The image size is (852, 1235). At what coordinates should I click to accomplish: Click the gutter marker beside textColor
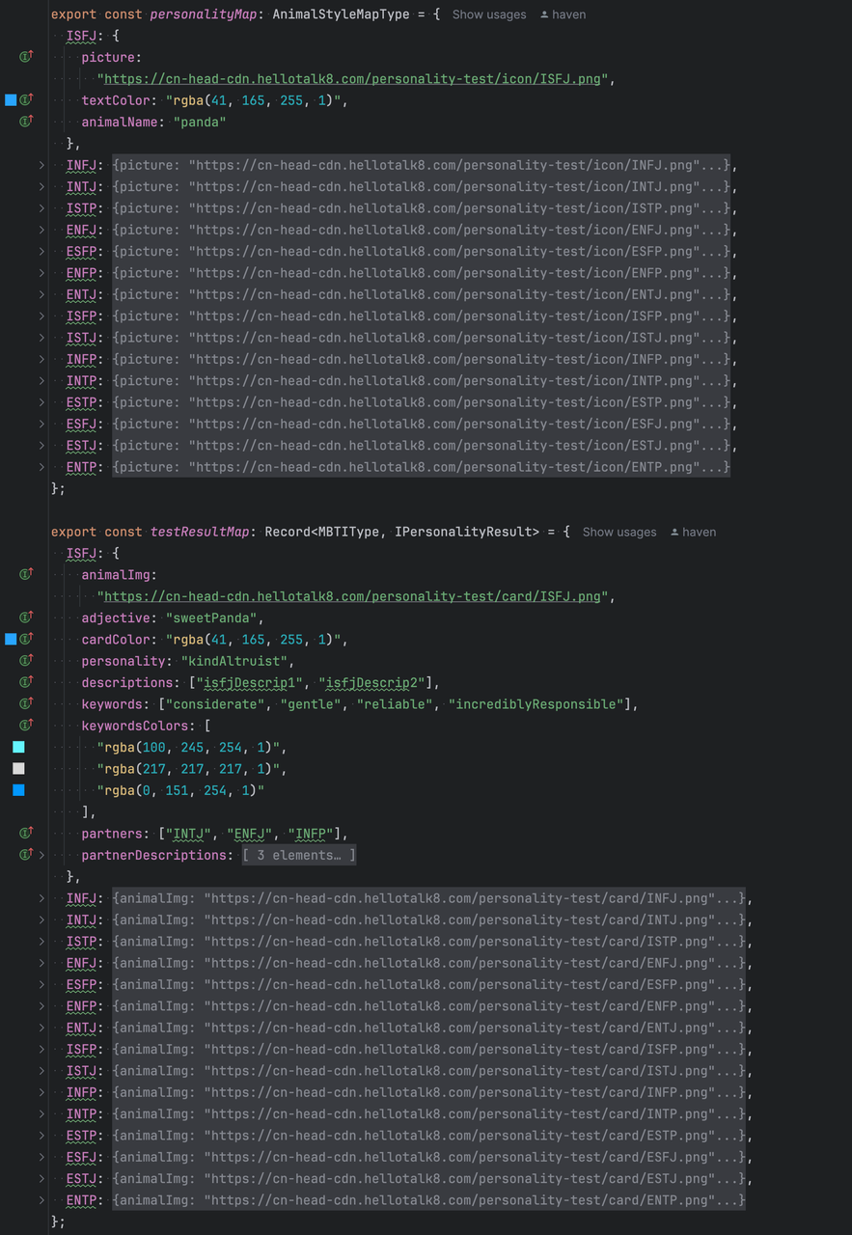[x=26, y=100]
